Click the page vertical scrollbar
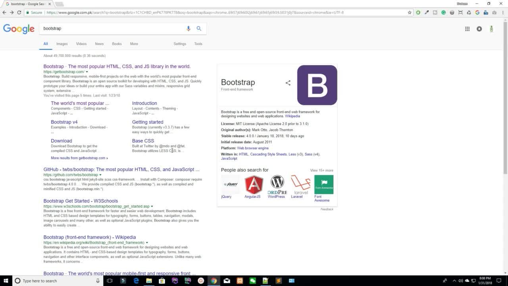This screenshot has height=286, width=508. 505,99
